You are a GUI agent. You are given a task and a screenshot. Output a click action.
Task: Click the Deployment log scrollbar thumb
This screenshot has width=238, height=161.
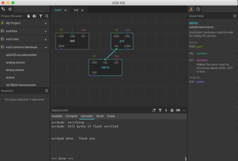point(186,159)
